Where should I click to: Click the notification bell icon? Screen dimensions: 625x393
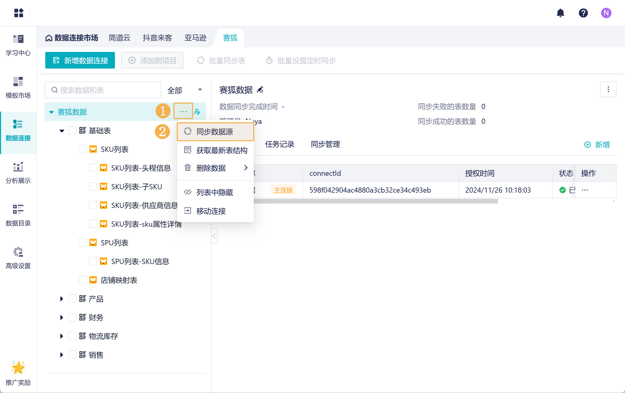tap(560, 13)
